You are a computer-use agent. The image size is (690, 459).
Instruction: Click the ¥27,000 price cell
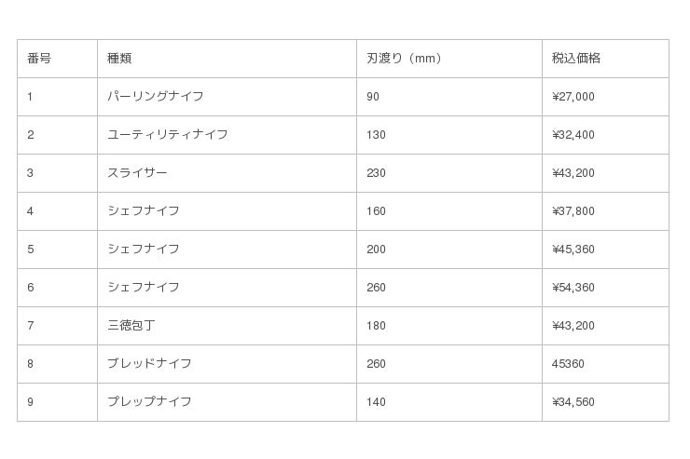573,97
